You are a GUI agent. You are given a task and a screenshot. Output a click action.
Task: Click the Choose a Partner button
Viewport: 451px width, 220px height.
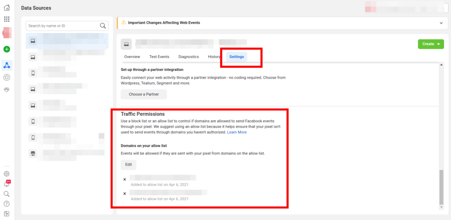144,94
